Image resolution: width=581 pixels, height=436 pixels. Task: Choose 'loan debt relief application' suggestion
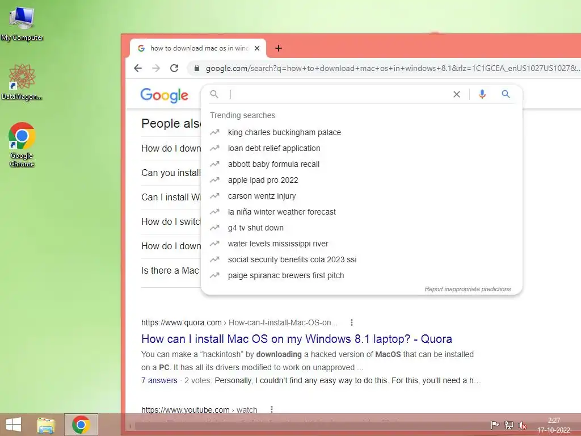tap(361, 148)
